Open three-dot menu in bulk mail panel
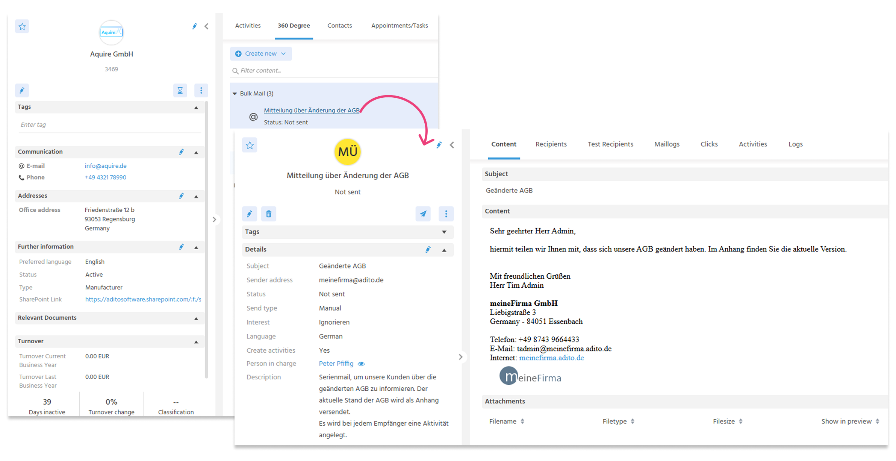The height and width of the screenshot is (461, 896). pos(446,214)
